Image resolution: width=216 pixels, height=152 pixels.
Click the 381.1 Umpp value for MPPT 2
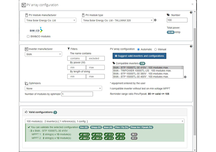click(x=97, y=138)
